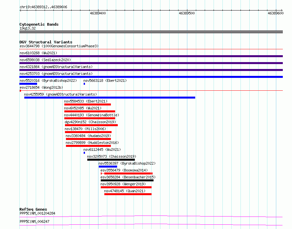The width and height of the screenshot is (292, 229).
Task: Open the PPP5C|NM_006247 gene label
Action: [34, 221]
